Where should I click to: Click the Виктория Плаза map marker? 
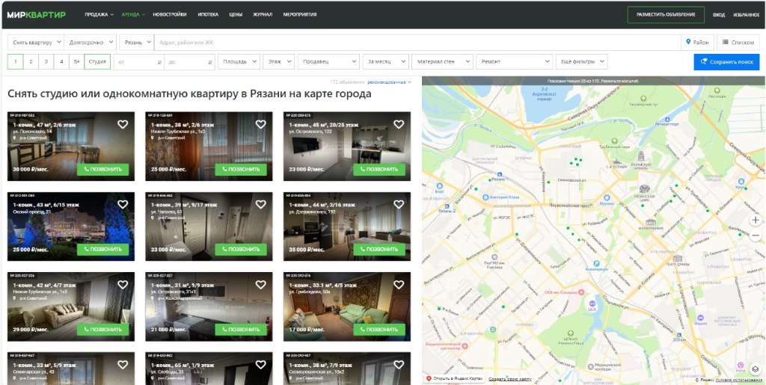tap(485, 197)
